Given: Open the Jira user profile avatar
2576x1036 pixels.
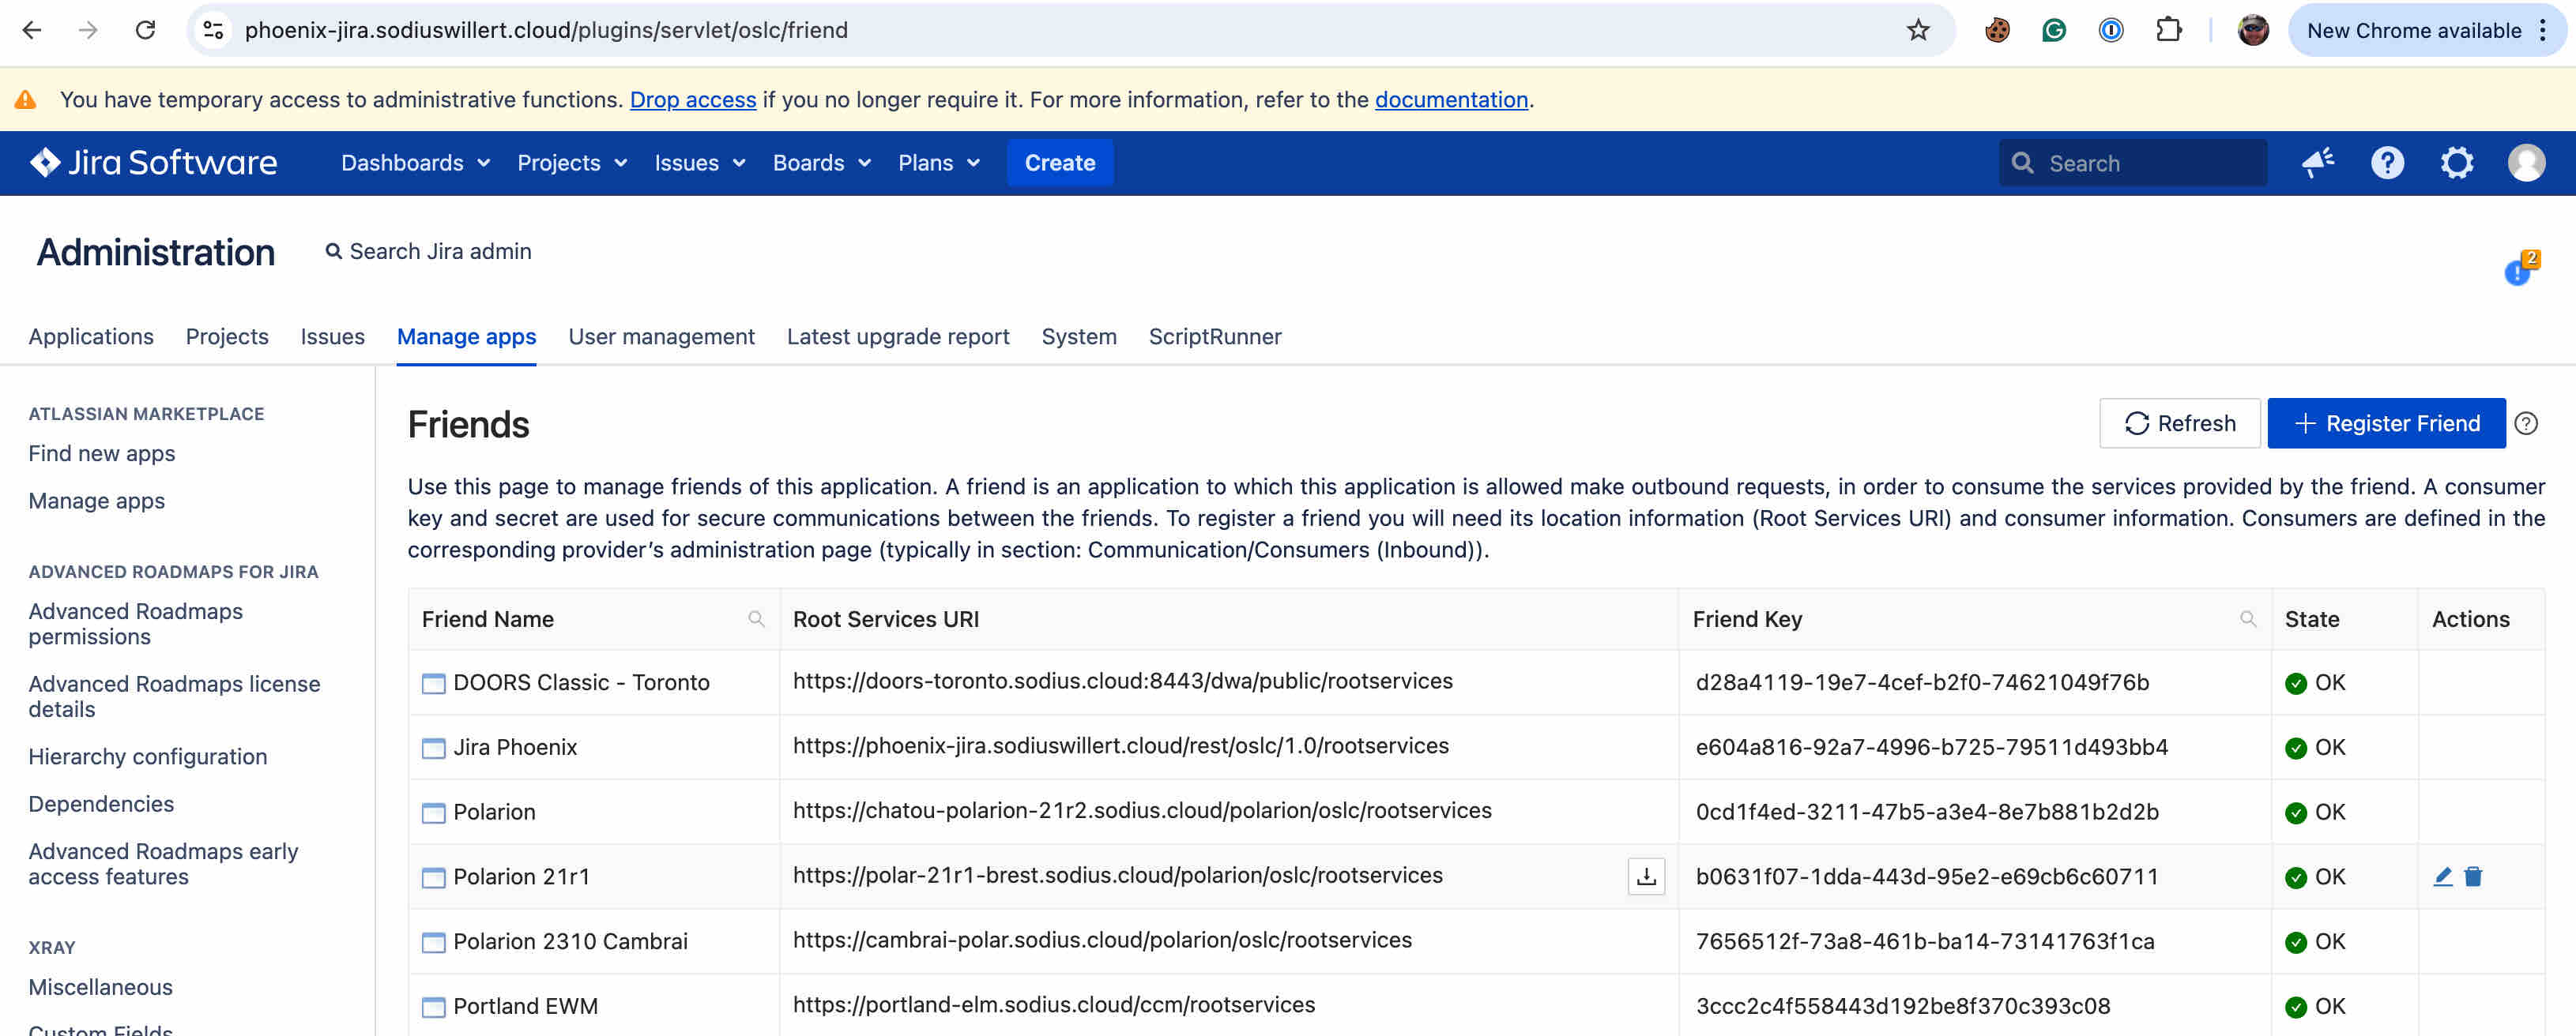Looking at the screenshot, I should click(x=2526, y=163).
